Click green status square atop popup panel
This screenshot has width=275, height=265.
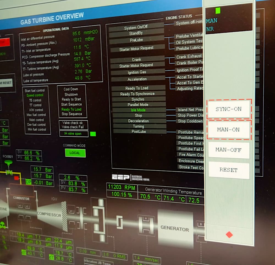coord(218,10)
